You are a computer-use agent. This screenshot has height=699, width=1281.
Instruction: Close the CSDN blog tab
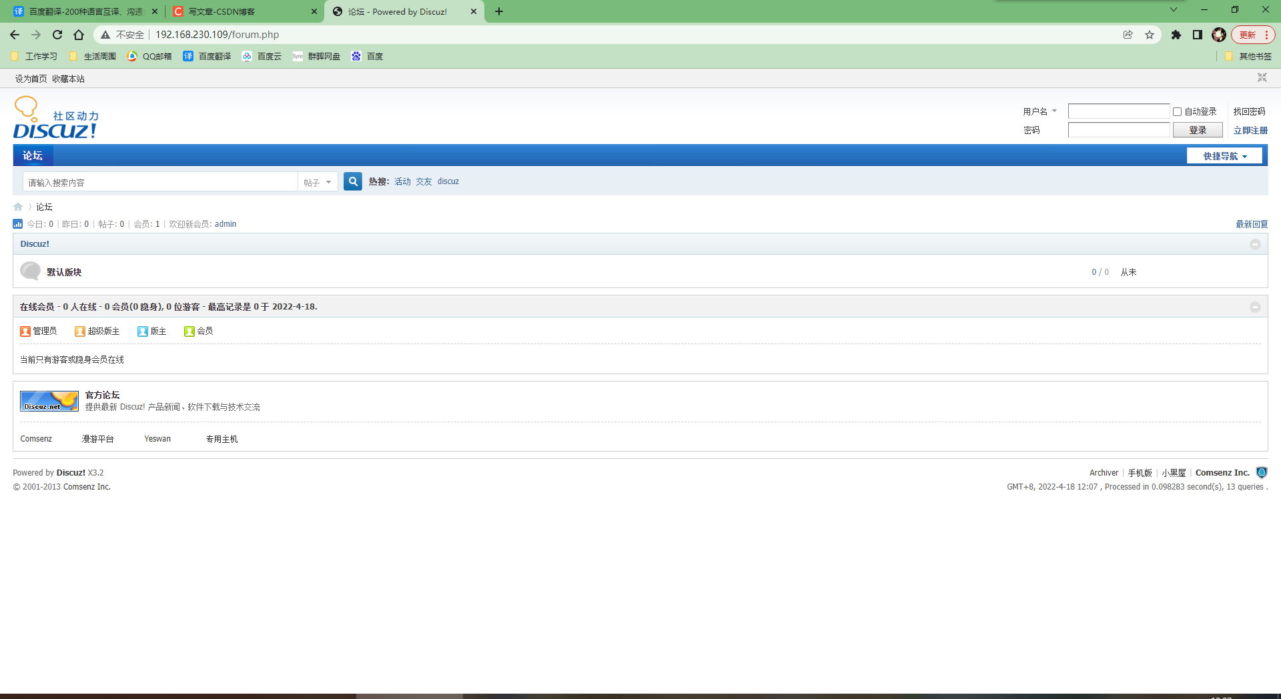(x=314, y=11)
